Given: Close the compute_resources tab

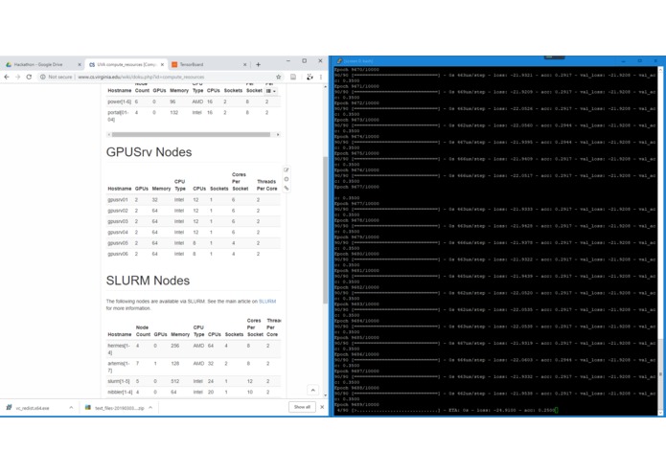Looking at the screenshot, I should coord(162,64).
